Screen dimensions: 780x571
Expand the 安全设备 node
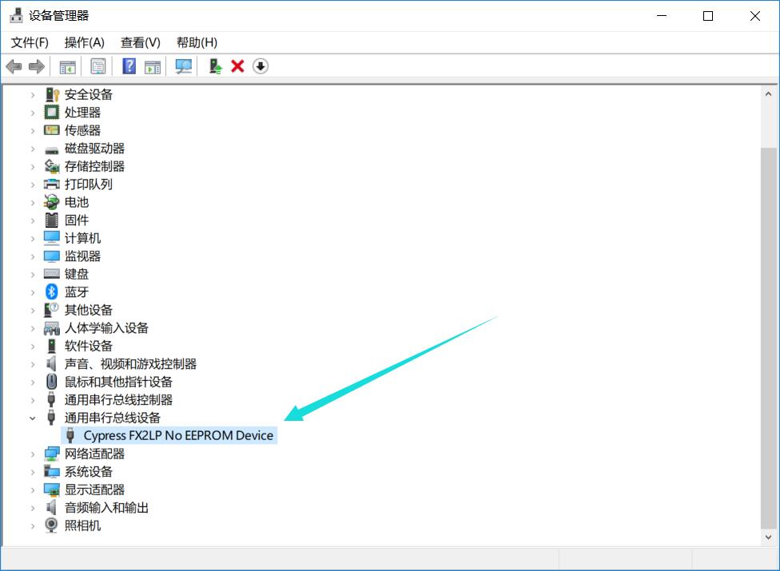pos(33,94)
